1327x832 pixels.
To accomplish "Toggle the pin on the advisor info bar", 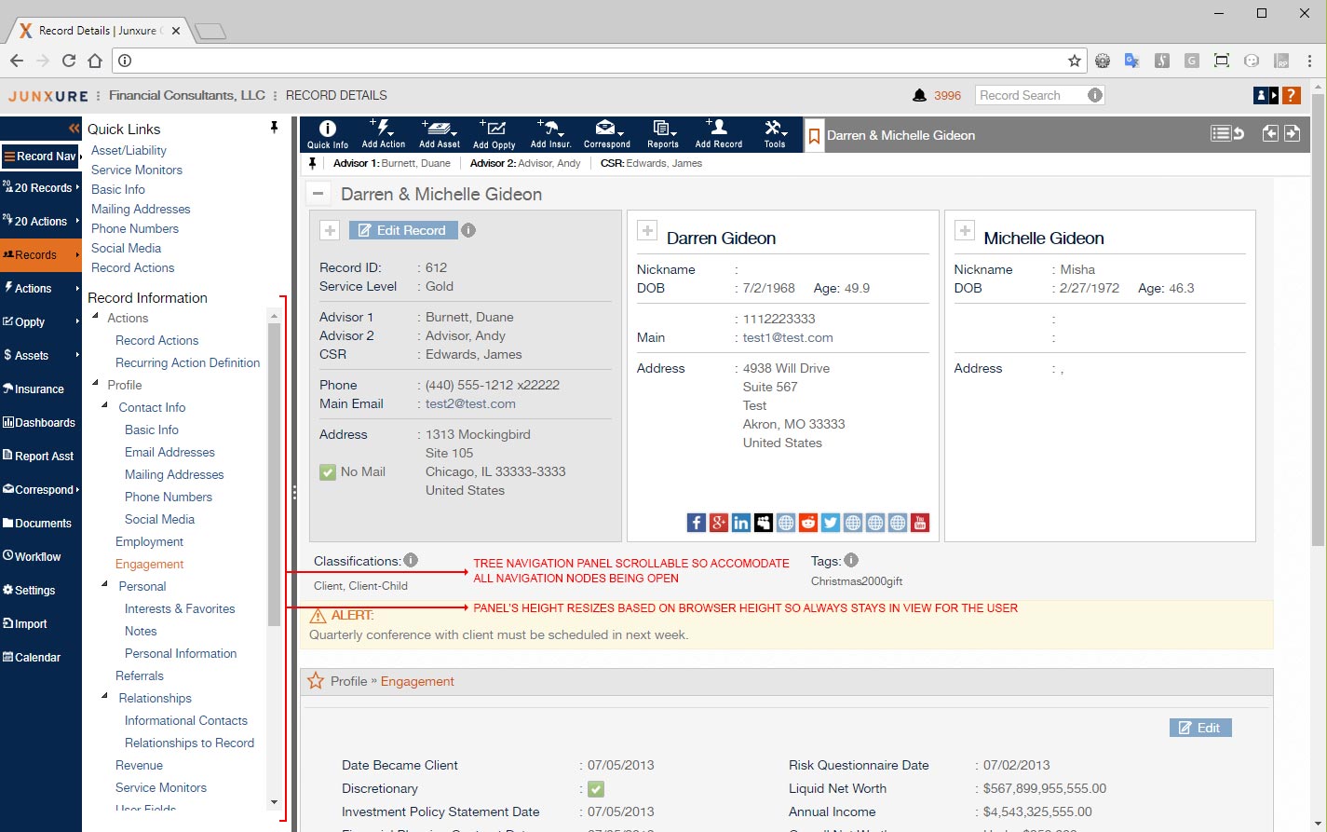I will click(313, 163).
